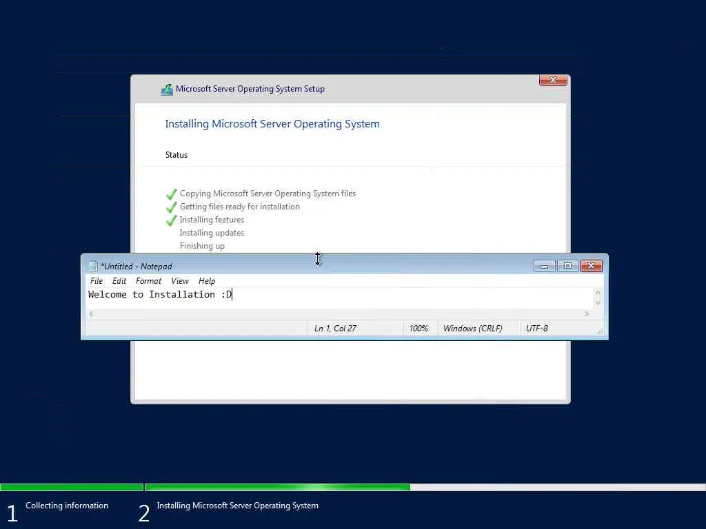Screen dimensions: 706x529
Task: Click the 'Finishing up' status text
Action: coord(202,246)
